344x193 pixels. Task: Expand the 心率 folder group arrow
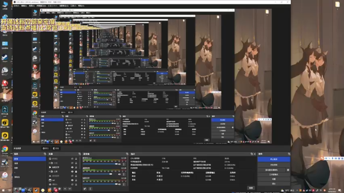point(49,172)
